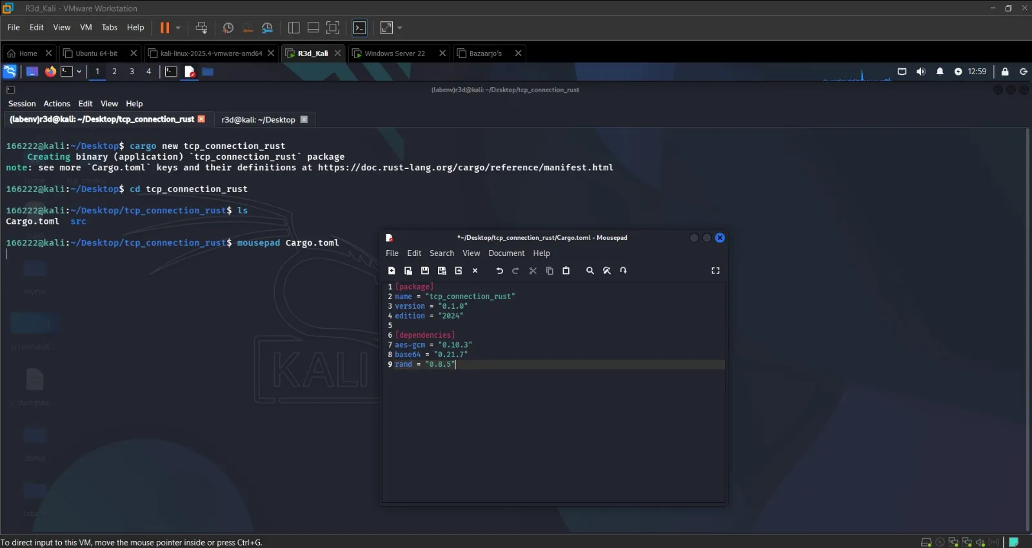This screenshot has width=1032, height=548.
Task: Open VMware snapshot manager
Action: (x=267, y=28)
